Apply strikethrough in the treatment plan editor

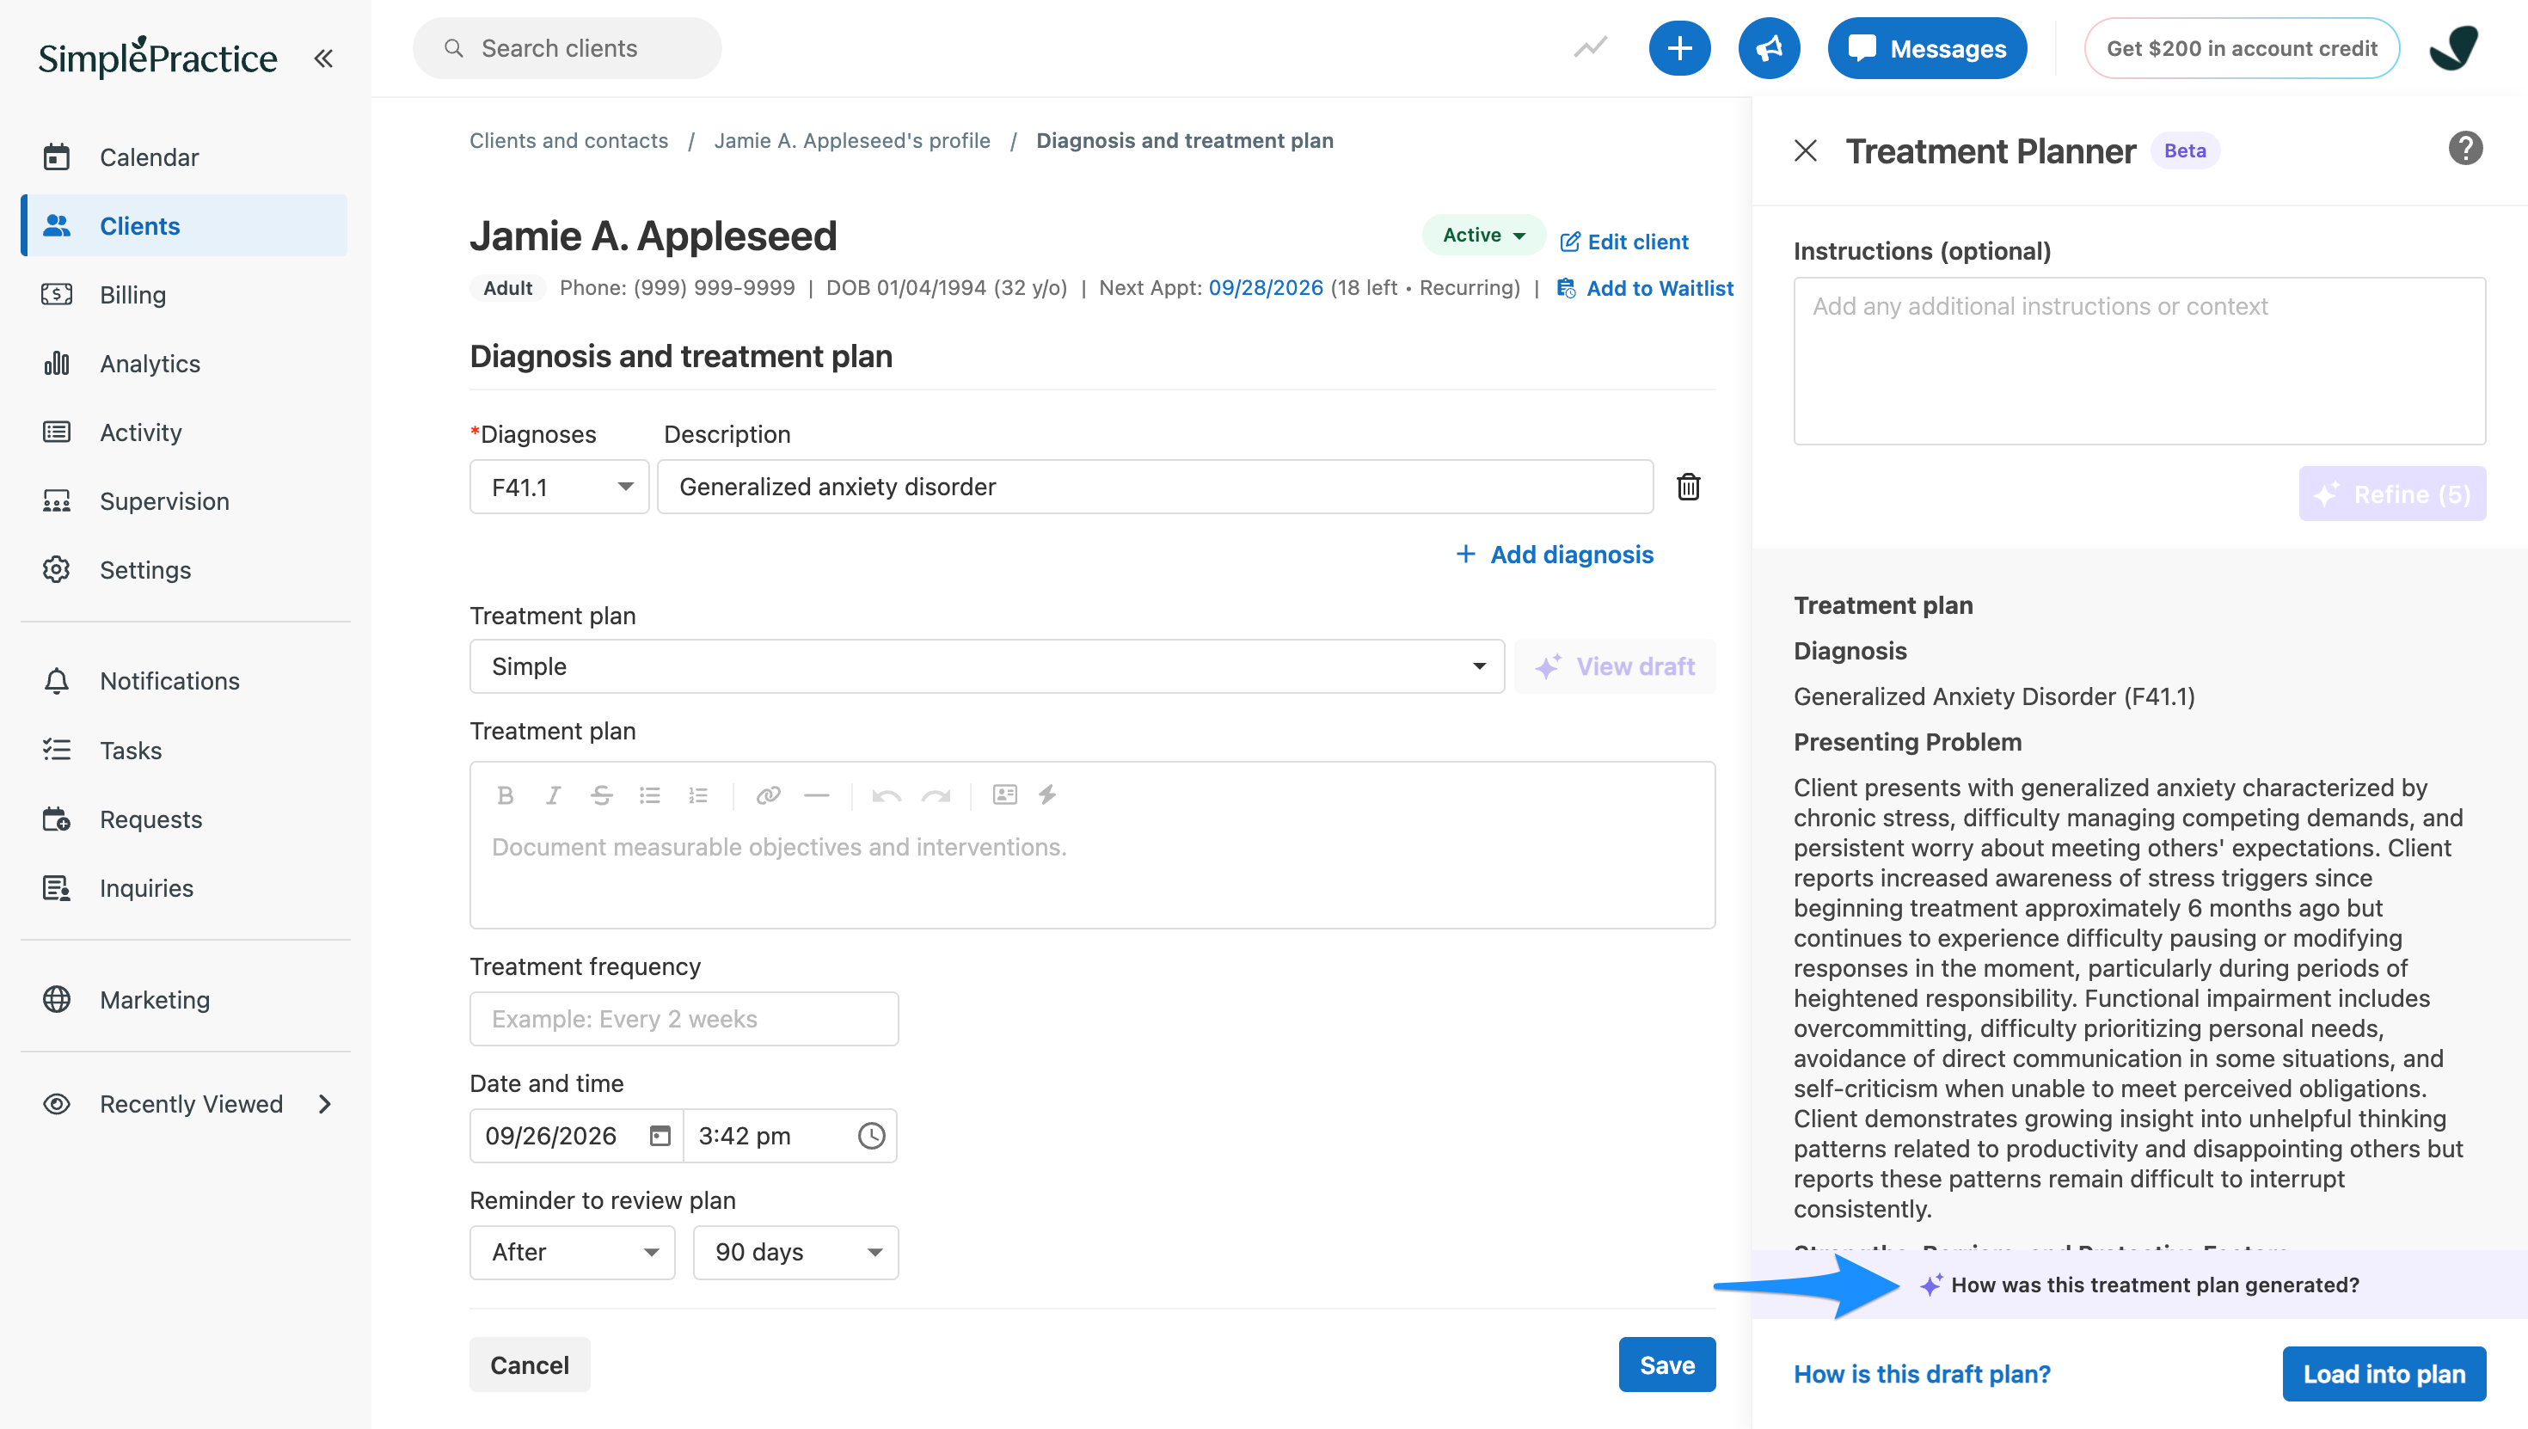click(602, 795)
